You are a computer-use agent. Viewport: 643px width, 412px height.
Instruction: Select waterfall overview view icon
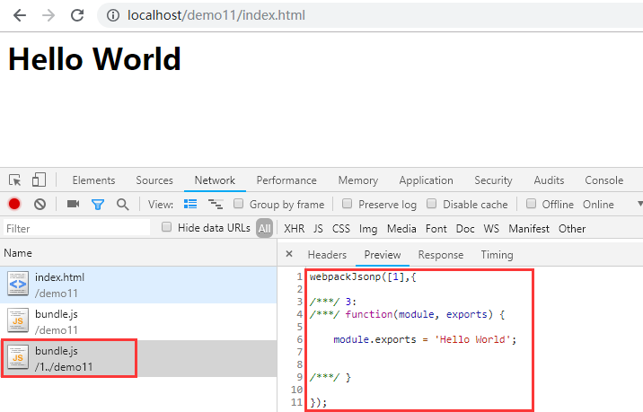[216, 204]
